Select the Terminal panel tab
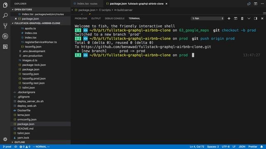Screen dimensions: 266x149 [134, 18]
